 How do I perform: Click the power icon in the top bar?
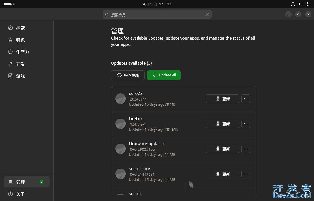(x=307, y=4)
